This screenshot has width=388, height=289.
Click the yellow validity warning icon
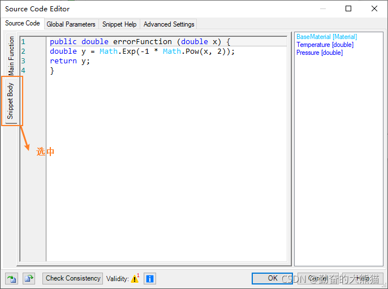[135, 279]
